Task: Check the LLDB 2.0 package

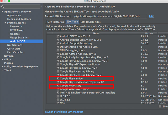Action: (x=58, y=96)
